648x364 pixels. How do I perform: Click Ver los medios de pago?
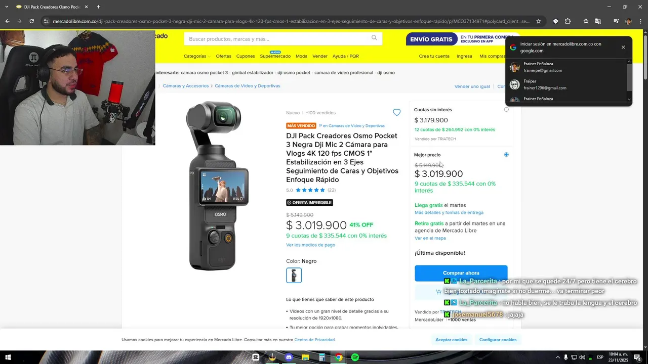pyautogui.click(x=310, y=245)
